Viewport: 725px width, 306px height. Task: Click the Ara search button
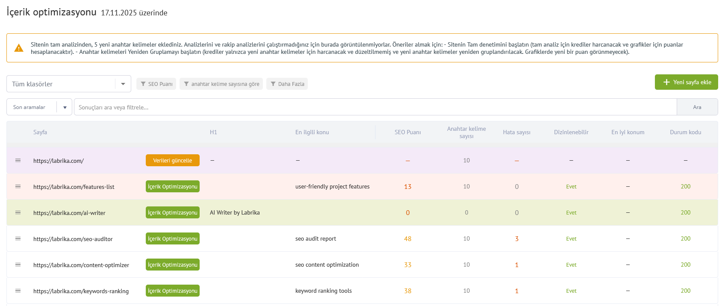click(x=697, y=107)
